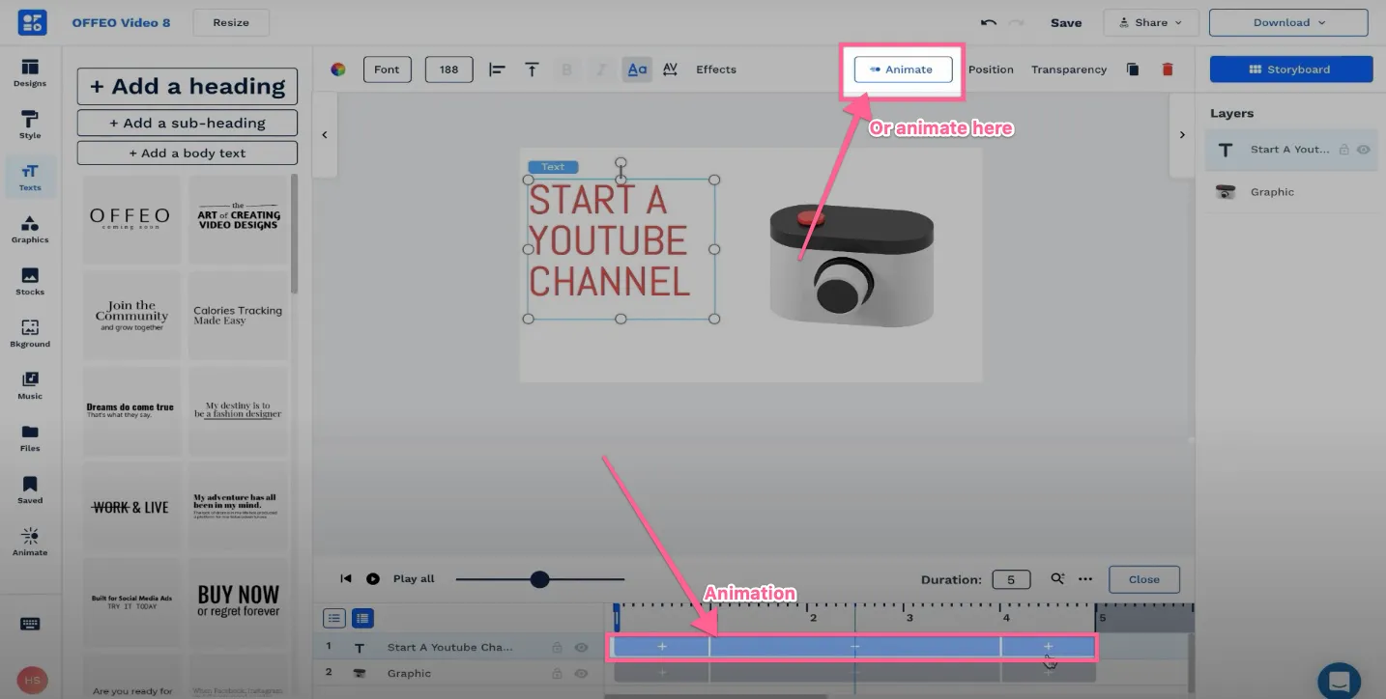
Task: Open the Download dropdown
Action: pyautogui.click(x=1288, y=22)
